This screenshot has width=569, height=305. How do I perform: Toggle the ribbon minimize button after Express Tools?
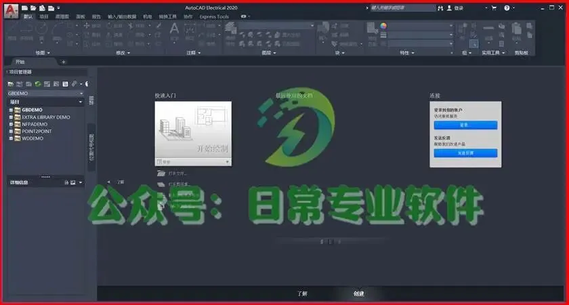243,17
